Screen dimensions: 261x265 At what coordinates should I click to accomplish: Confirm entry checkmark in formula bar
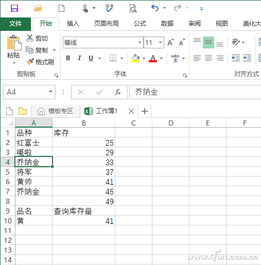[x=99, y=92]
